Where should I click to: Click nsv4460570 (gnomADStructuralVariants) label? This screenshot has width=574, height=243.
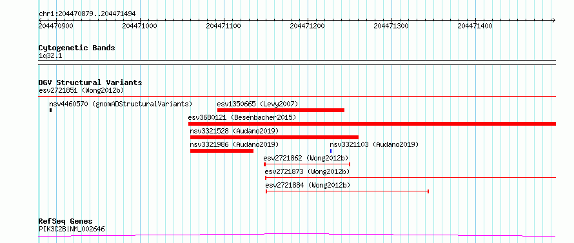click(x=121, y=104)
